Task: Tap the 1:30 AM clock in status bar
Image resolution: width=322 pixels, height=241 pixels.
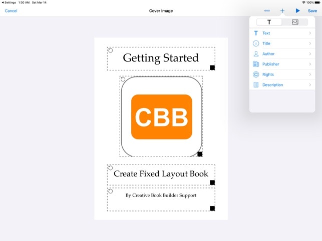Action: [x=24, y=2]
